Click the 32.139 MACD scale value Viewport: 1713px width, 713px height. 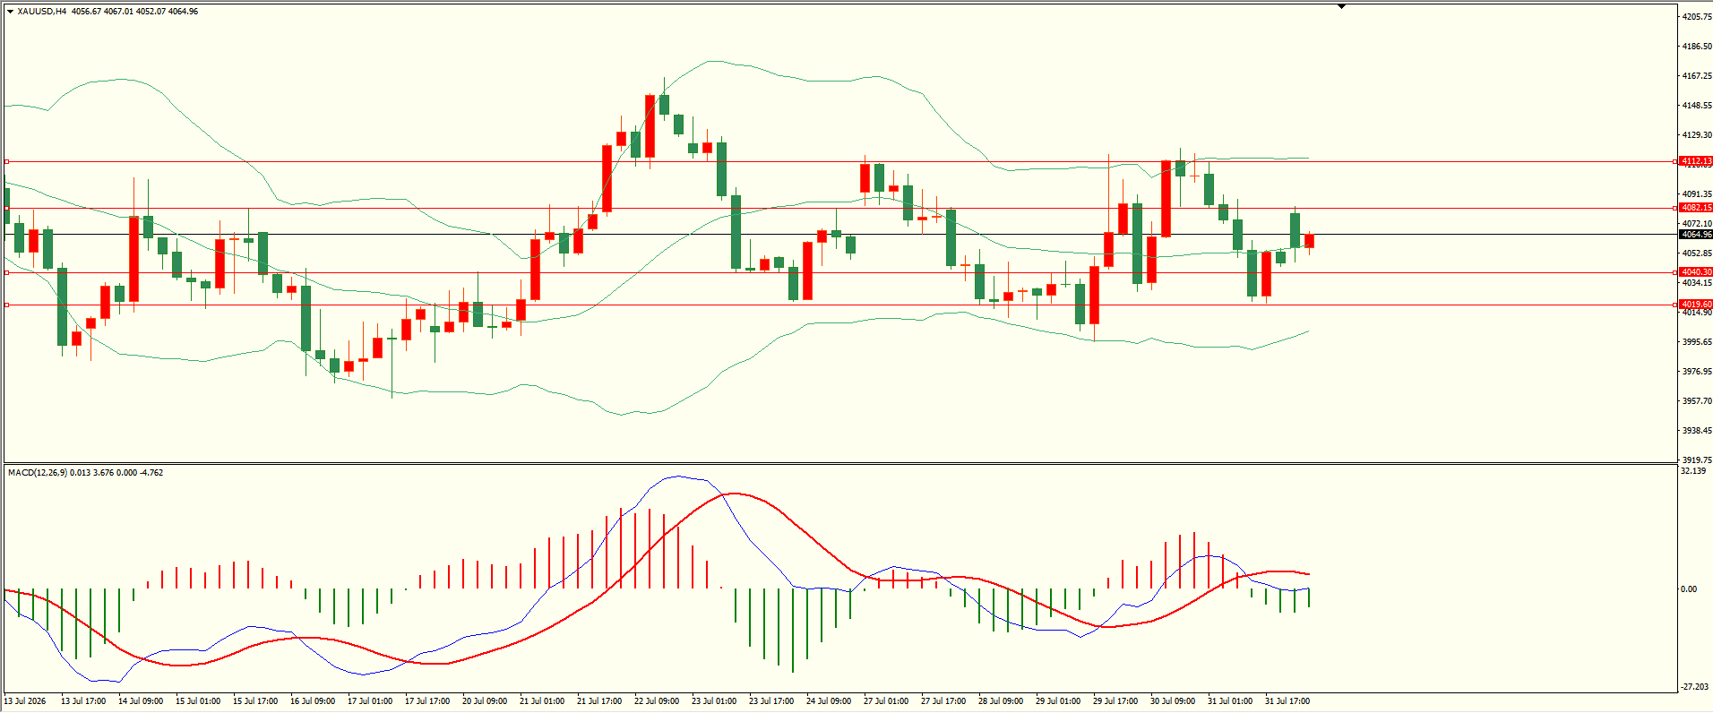pos(1693,471)
